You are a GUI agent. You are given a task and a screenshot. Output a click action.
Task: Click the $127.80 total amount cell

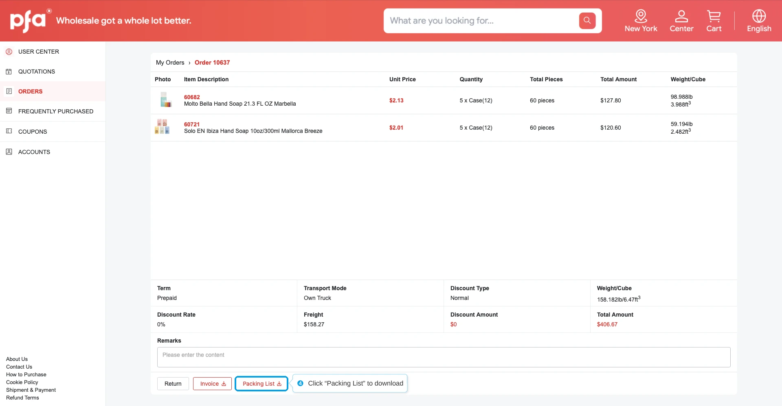[611, 100]
